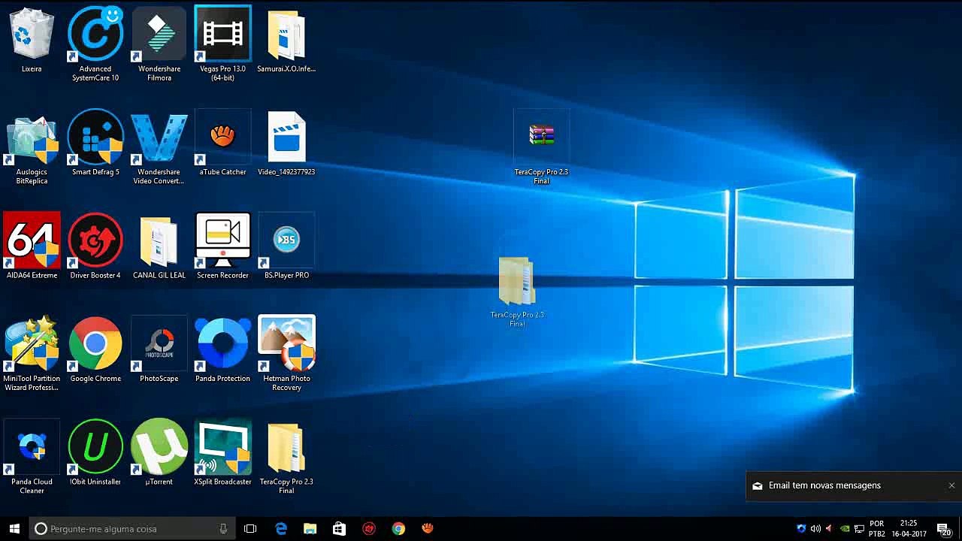Click the NVIDIA tray icon

click(845, 529)
